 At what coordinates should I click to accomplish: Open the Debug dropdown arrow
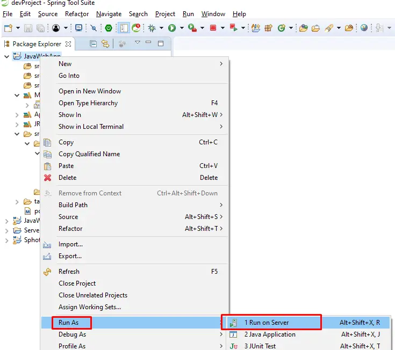pos(161,28)
